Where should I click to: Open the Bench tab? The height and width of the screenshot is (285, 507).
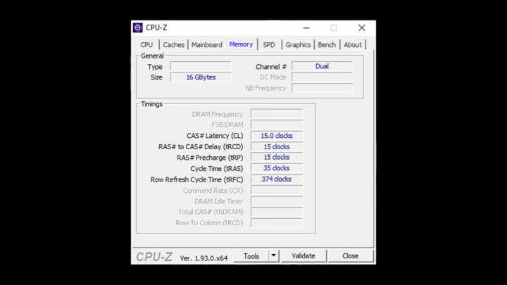[327, 45]
